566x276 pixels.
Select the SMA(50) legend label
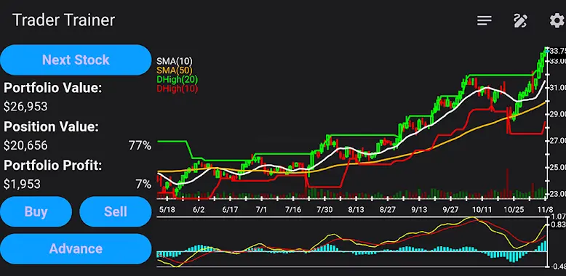175,70
